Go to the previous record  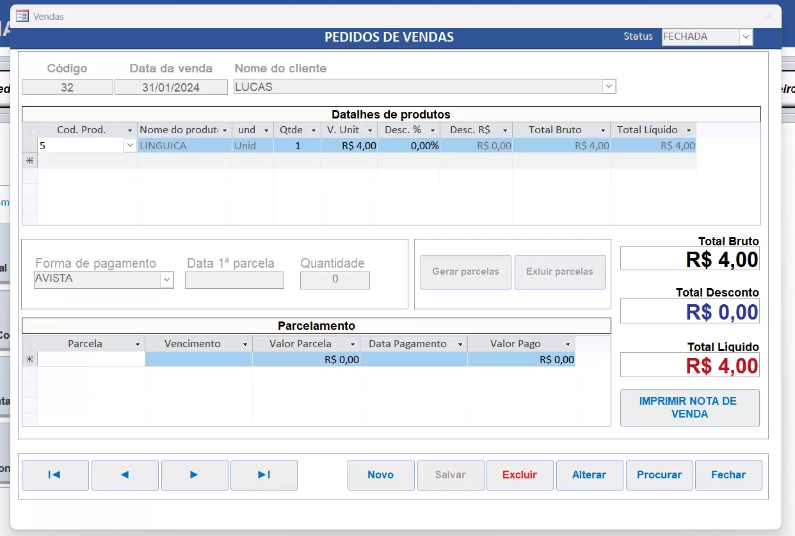click(125, 475)
